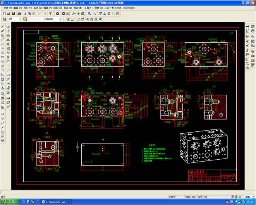Save the current drawing

coord(13,14)
